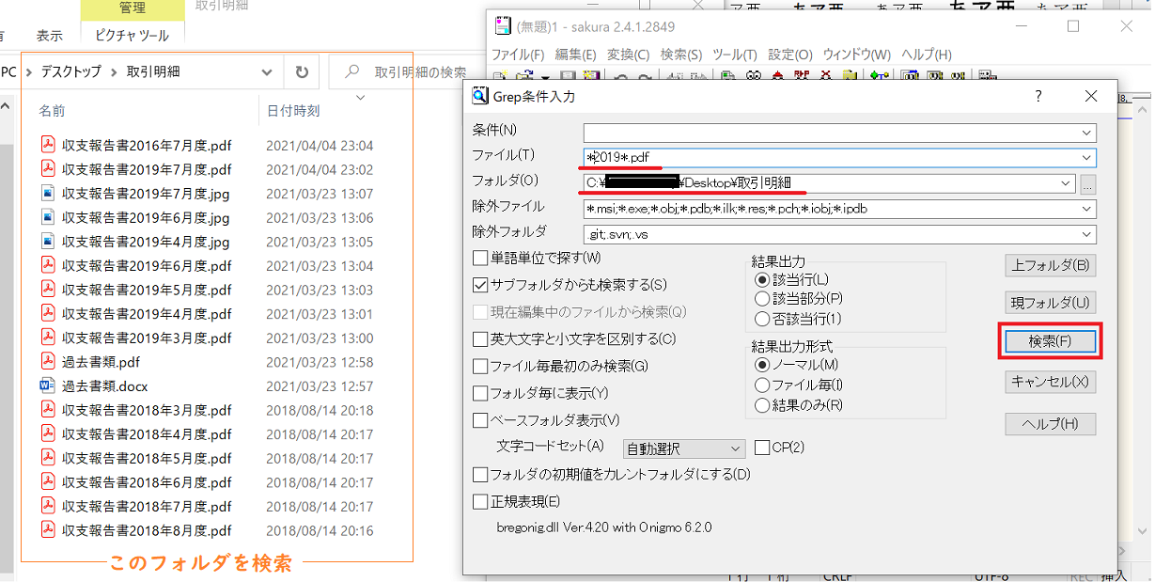Click the キャンセル(X) button
This screenshot has width=1155, height=582.
(1050, 382)
